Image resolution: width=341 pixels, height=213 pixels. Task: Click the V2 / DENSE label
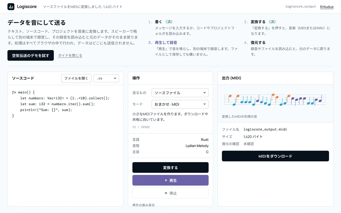141,127
